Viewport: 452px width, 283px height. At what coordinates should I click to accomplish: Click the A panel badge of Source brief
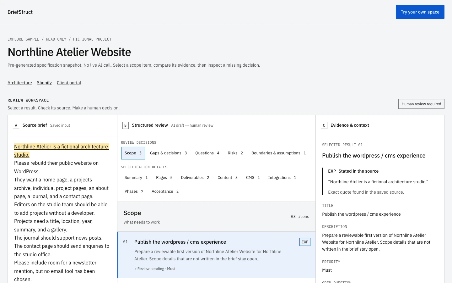click(x=16, y=125)
